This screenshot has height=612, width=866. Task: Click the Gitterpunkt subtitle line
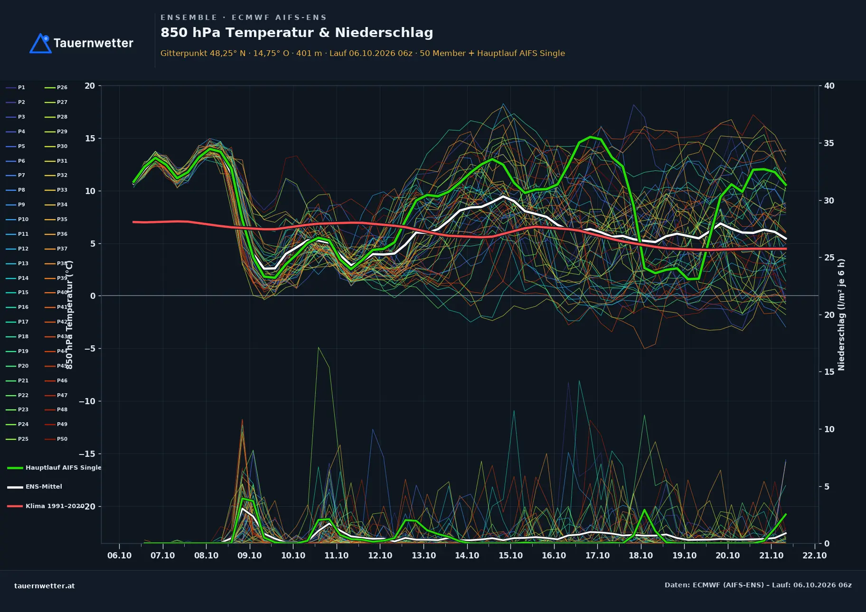[x=363, y=53]
